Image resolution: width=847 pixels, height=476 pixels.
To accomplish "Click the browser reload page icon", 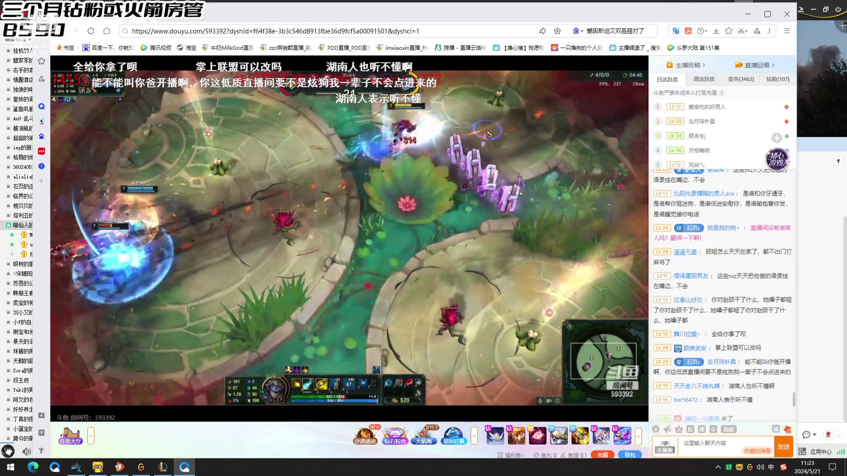I will pos(91,31).
